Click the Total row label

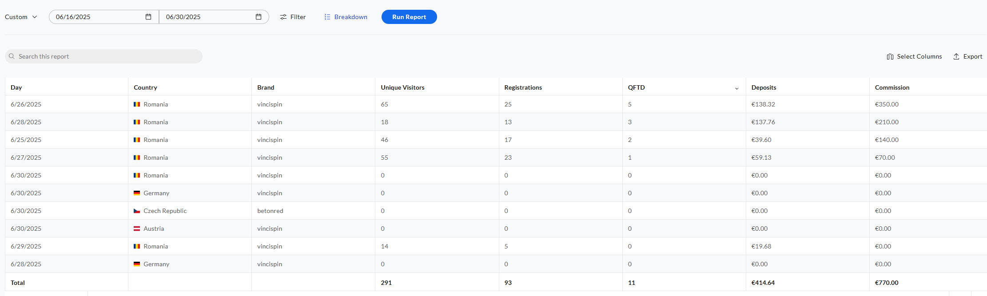pyautogui.click(x=18, y=283)
